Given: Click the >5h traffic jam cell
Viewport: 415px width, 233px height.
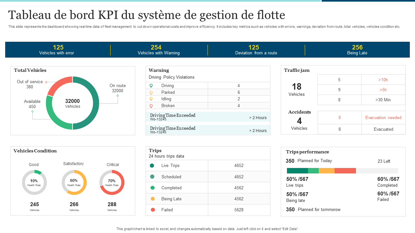Looking at the screenshot, I should 383,90.
